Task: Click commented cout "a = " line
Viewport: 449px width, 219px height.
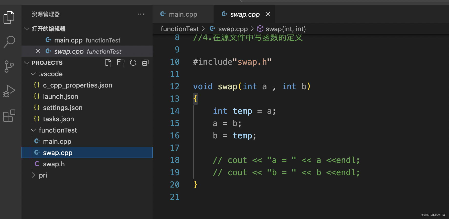Action: coord(286,160)
